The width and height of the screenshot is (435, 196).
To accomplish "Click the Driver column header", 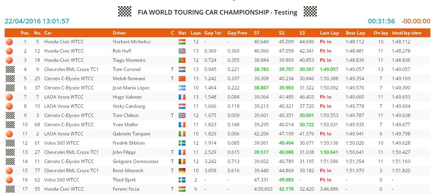I will coord(119,33).
